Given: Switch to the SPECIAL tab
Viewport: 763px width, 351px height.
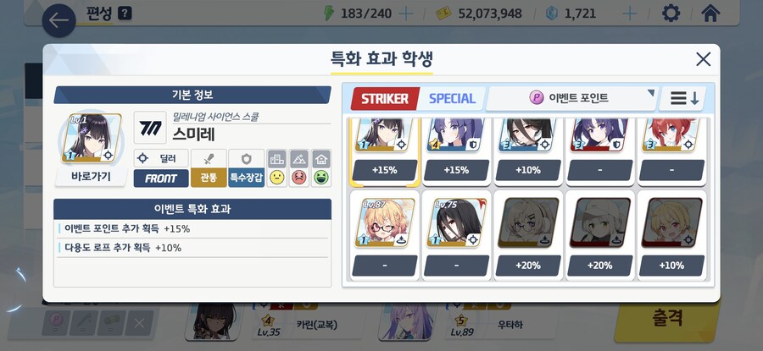Looking at the screenshot, I should (452, 99).
